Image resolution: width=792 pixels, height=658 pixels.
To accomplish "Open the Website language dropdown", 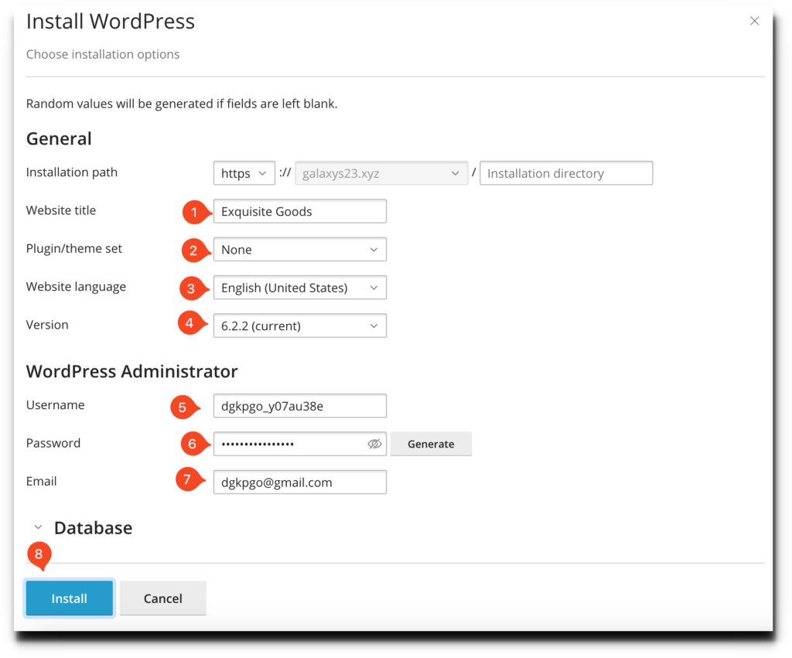I will (x=299, y=288).
